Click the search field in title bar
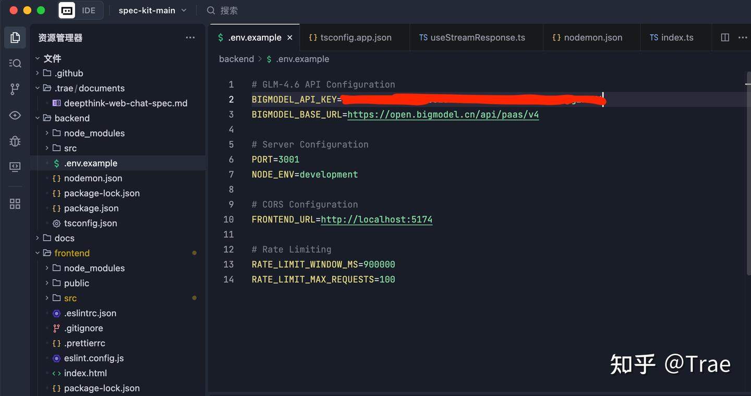The height and width of the screenshot is (396, 751). 229,10
